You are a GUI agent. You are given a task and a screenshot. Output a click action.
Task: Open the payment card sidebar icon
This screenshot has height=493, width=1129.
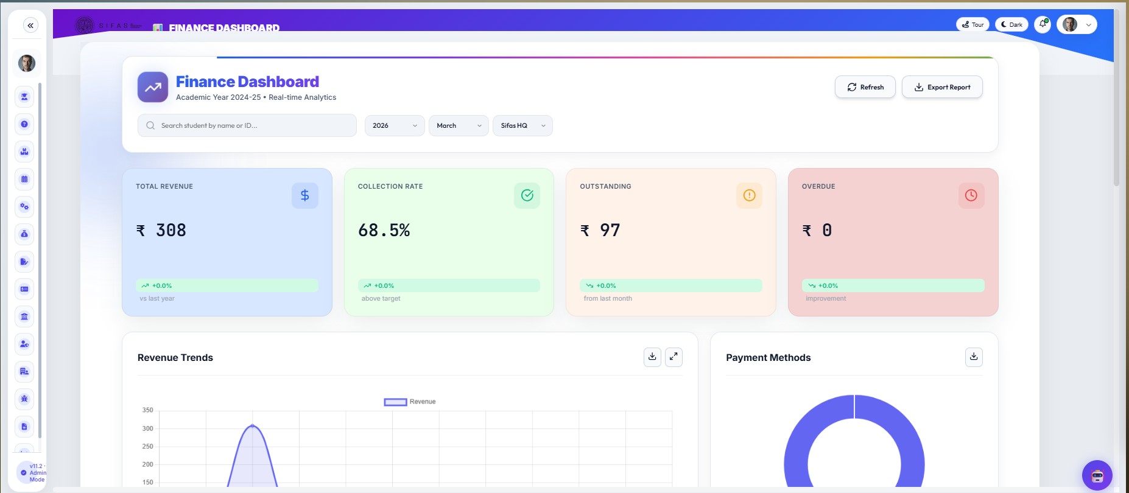[x=24, y=289]
